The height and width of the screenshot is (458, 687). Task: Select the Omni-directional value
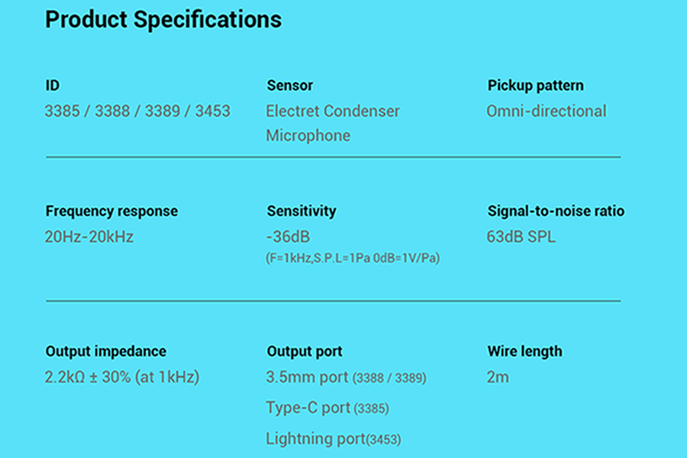[x=547, y=111]
